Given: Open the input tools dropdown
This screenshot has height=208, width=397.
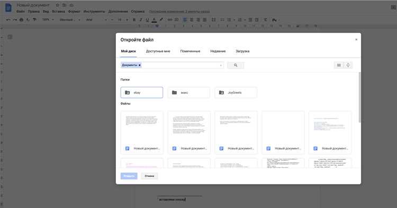Looking at the screenshot, I should pos(275,20).
